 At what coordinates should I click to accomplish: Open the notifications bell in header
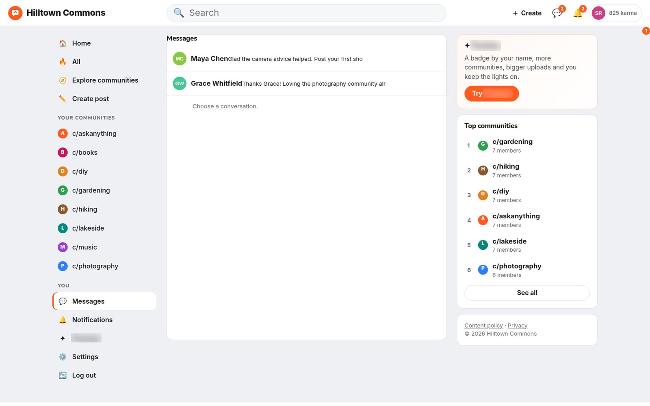(578, 13)
